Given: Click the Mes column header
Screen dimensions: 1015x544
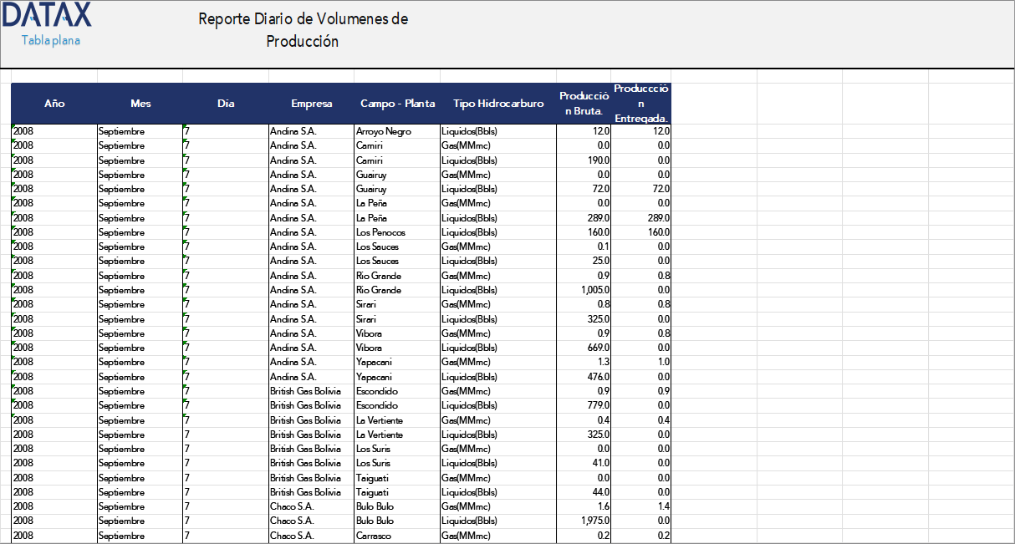Looking at the screenshot, I should 140,104.
